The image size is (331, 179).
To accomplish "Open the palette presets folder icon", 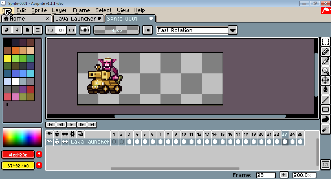I will point(28,30).
